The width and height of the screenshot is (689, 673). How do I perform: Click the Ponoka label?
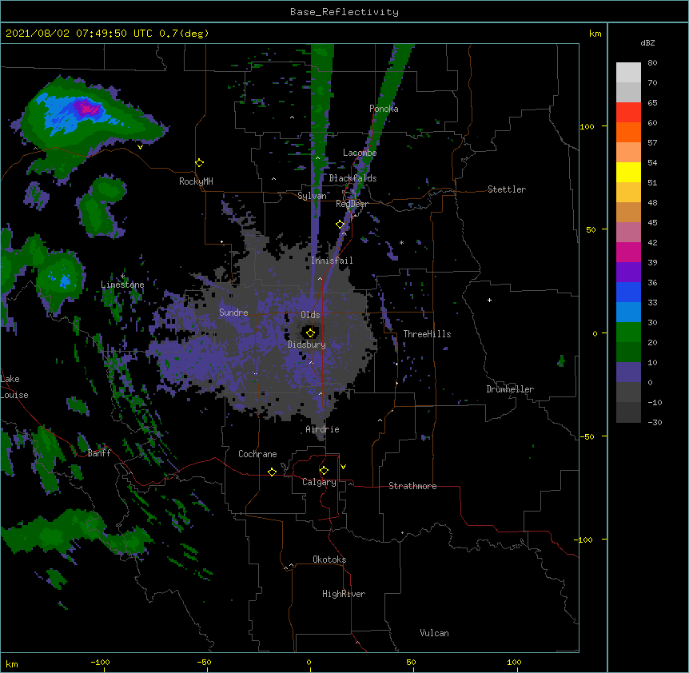click(x=384, y=109)
